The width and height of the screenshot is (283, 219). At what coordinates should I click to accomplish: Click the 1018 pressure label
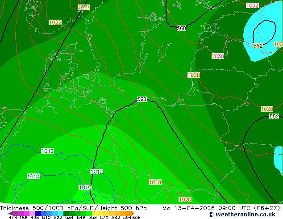pyautogui.click(x=155, y=182)
